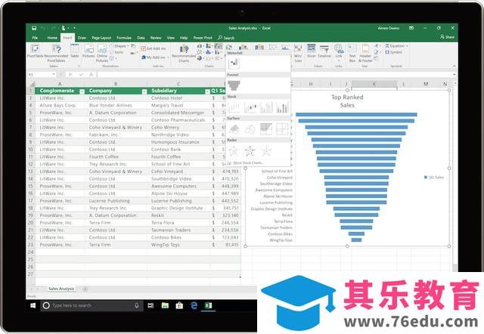The height and width of the screenshot is (334, 484).
Task: Select the Funnel chart thumbnail
Action: [234, 85]
